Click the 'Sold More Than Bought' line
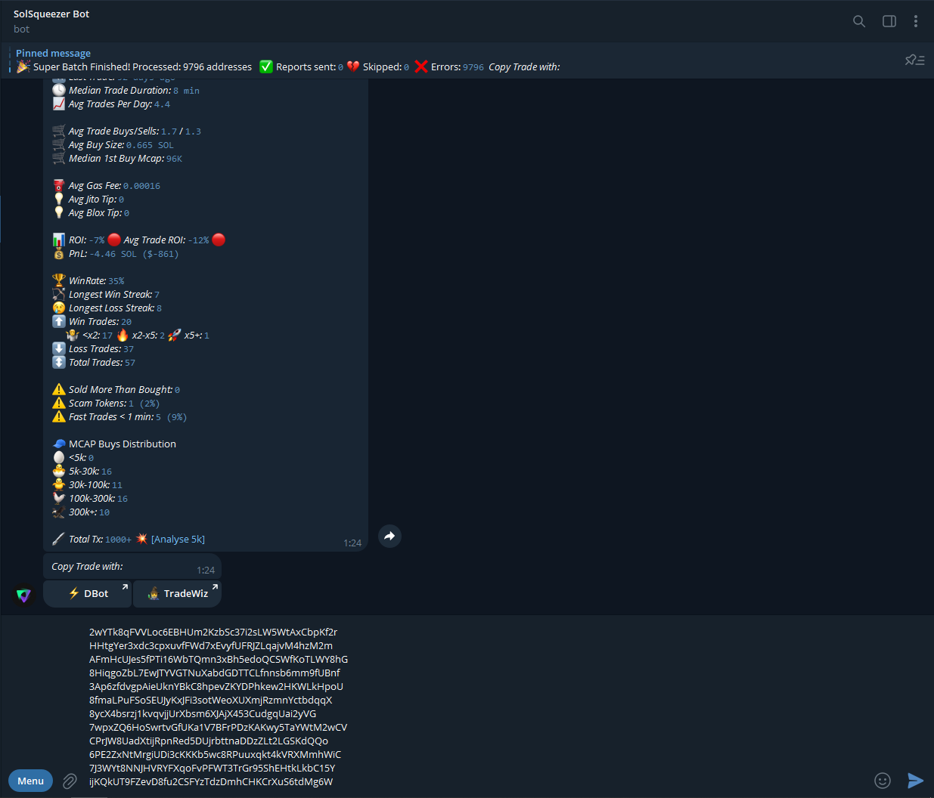 (x=116, y=390)
